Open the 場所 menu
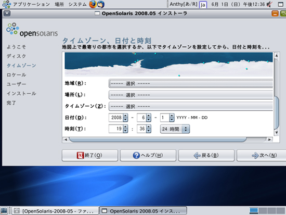 pos(59,4)
